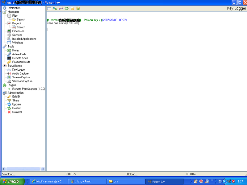Click the Surveillance eye icon

point(5,66)
